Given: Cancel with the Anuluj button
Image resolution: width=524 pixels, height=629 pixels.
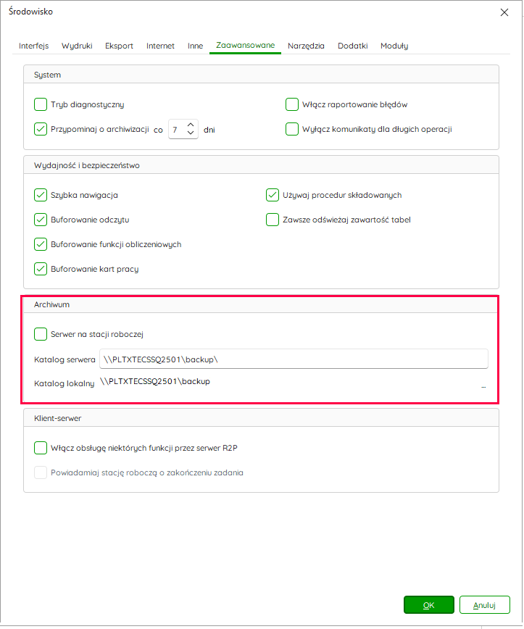Looking at the screenshot, I should tap(485, 605).
